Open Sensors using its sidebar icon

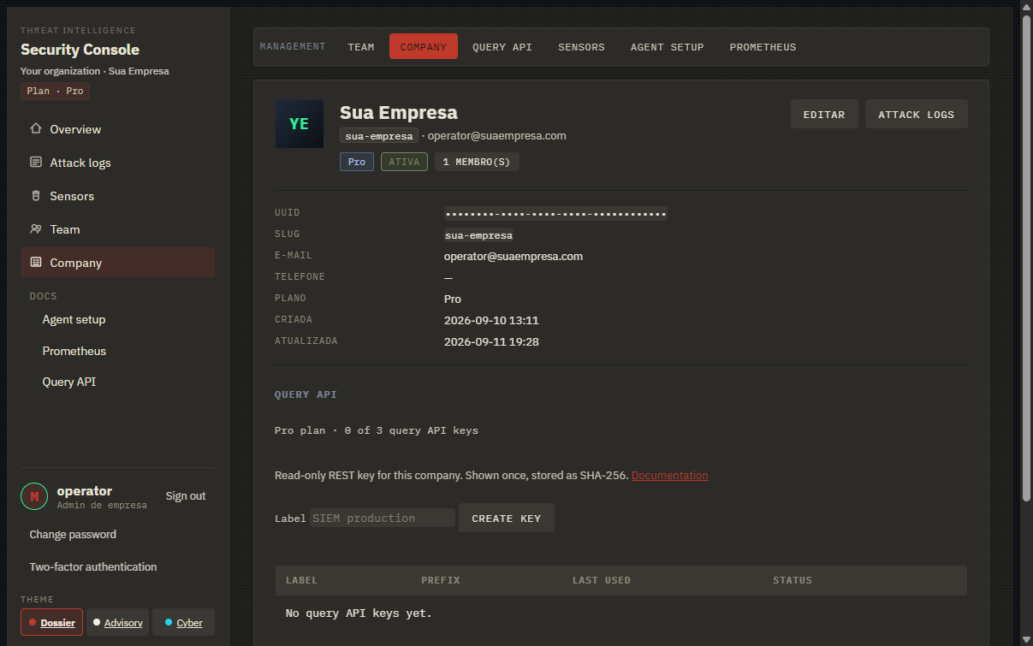pyautogui.click(x=35, y=196)
